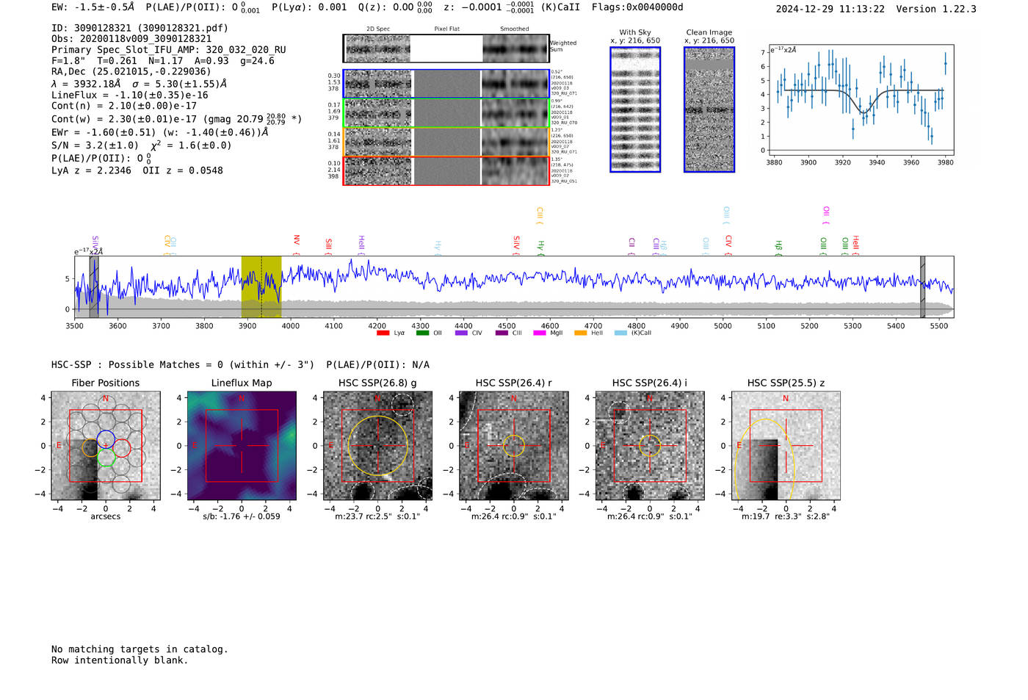The width and height of the screenshot is (1028, 700).
Task: Click the light blue (K)CaII legend swatch
Action: tap(620, 333)
